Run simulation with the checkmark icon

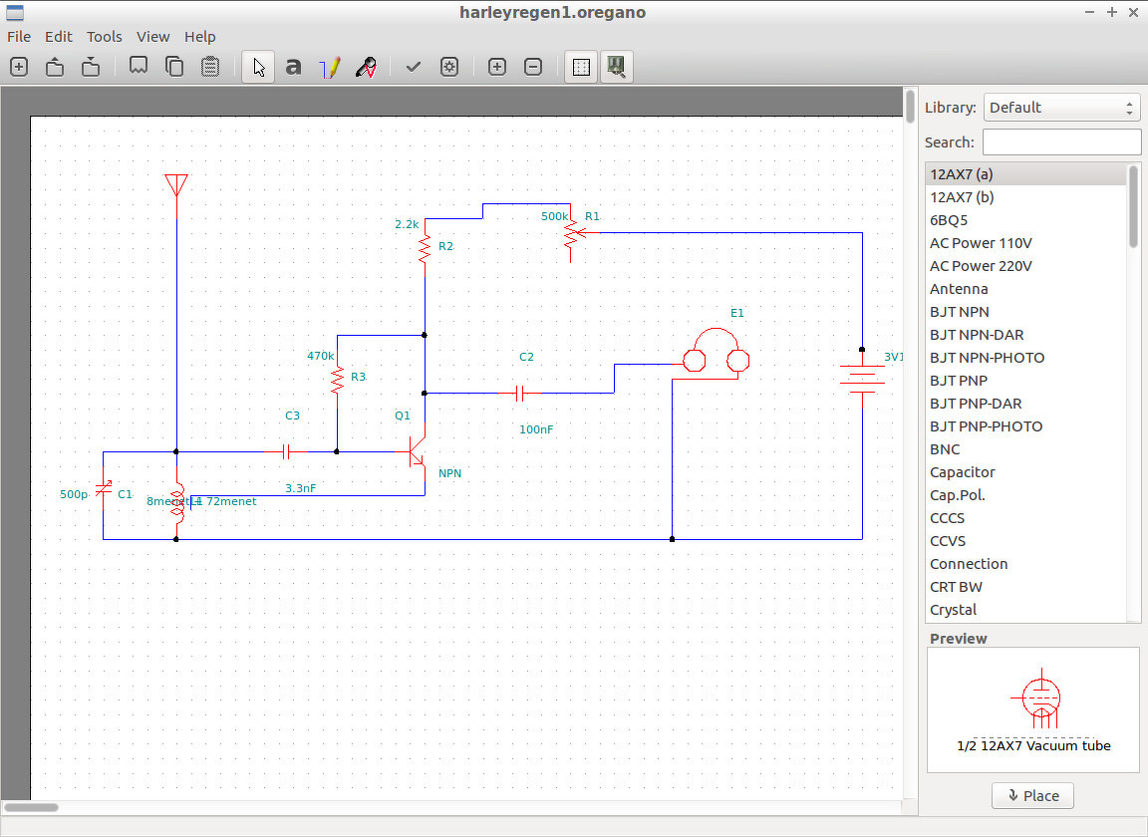(x=414, y=67)
